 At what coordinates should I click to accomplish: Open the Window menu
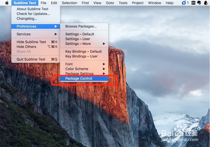pos(154,3)
